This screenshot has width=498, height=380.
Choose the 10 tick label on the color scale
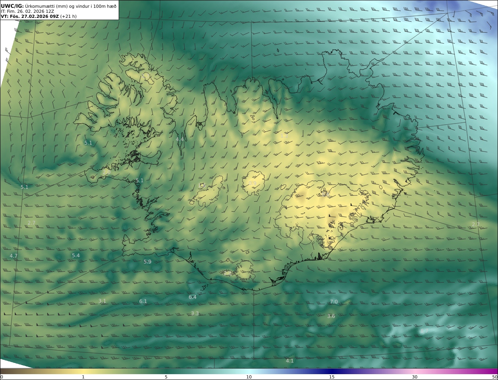pos(249,377)
